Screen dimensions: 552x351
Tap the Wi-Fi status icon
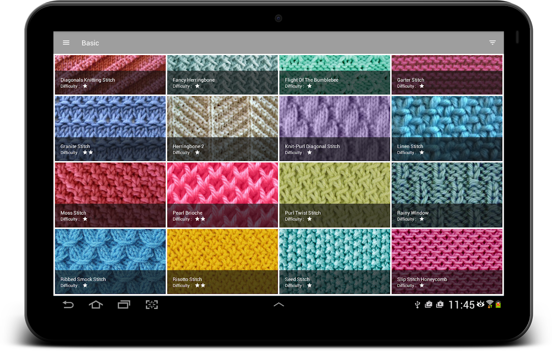489,304
